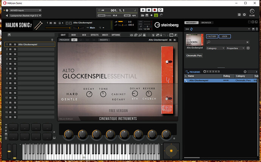Image resolution: width=261 pixels, height=162 pixels.
Task: Select the GENTLE mallet option
Action: pos(69,99)
